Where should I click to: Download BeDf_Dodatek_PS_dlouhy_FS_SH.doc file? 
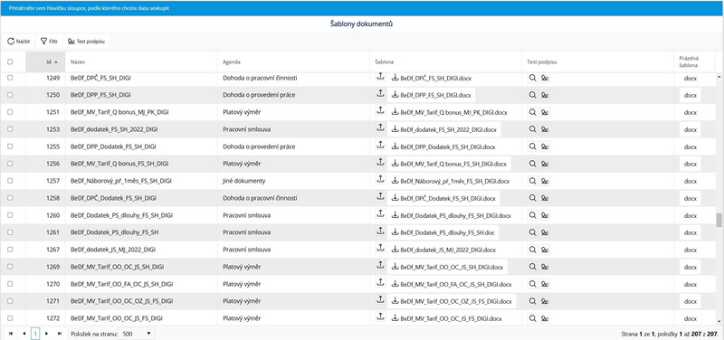(443, 233)
